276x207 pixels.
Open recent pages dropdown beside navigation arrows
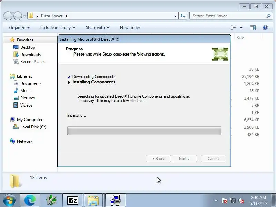point(24,16)
